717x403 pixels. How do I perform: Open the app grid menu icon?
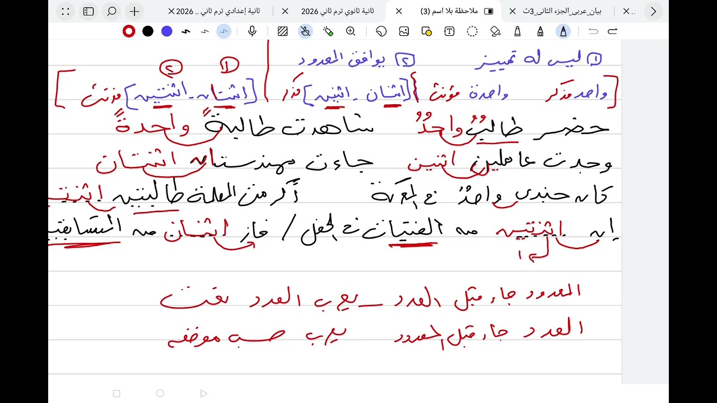tap(65, 11)
